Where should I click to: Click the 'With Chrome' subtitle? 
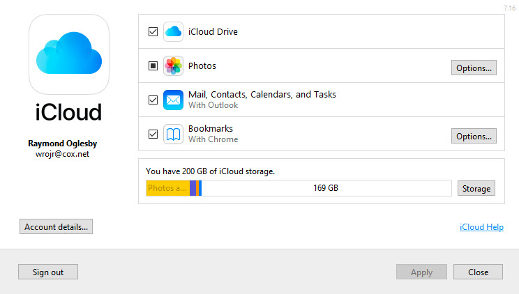point(213,139)
